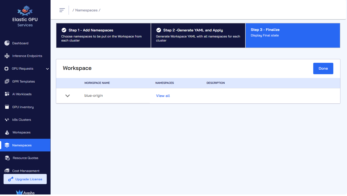347x196 pixels.
Task: Click the GPU Requests chip icon
Action: coord(7,69)
